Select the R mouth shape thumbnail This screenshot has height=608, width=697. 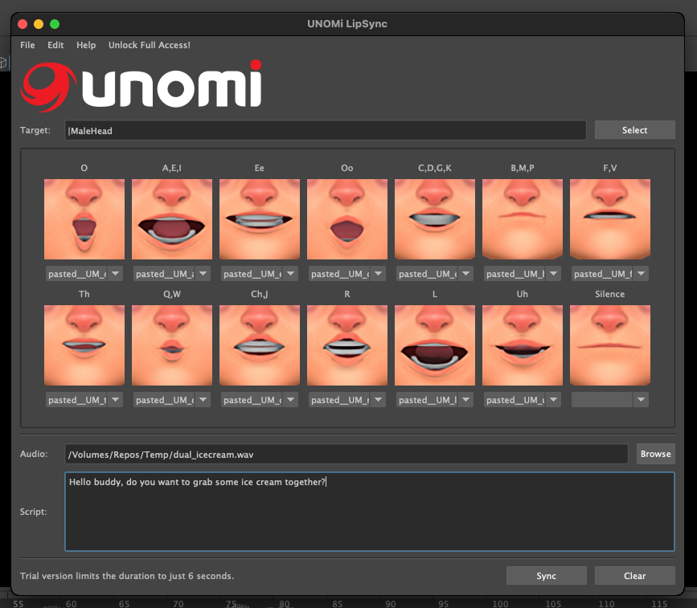pyautogui.click(x=346, y=345)
